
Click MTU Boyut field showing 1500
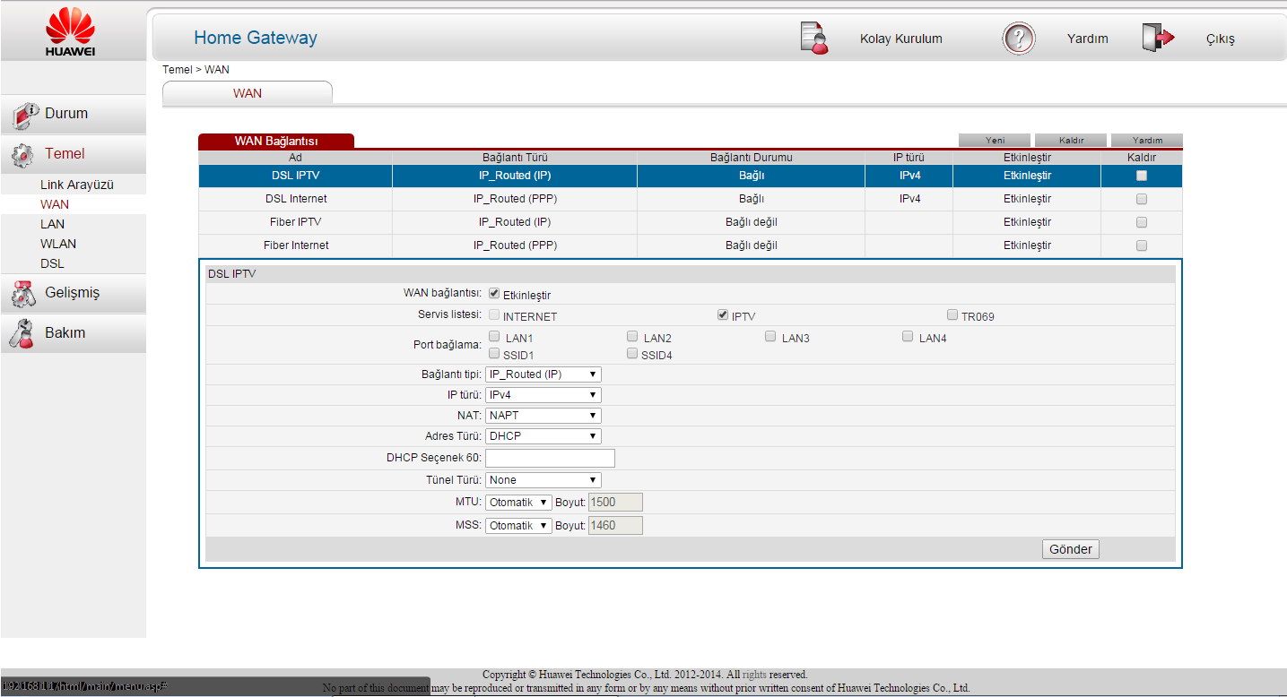tap(615, 503)
